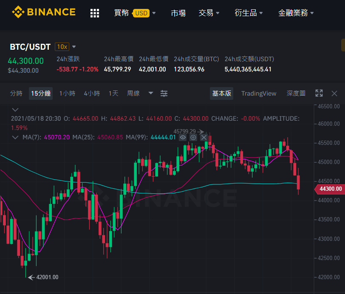
Task: Click the 42001.00 low marker label
Action: 47,277
